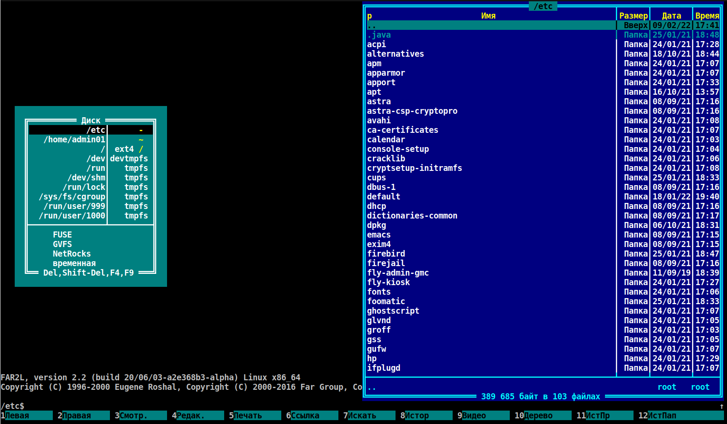The height and width of the screenshot is (424, 727).
Task: Select root ext4 filesystem in Disk menu
Action: point(91,149)
